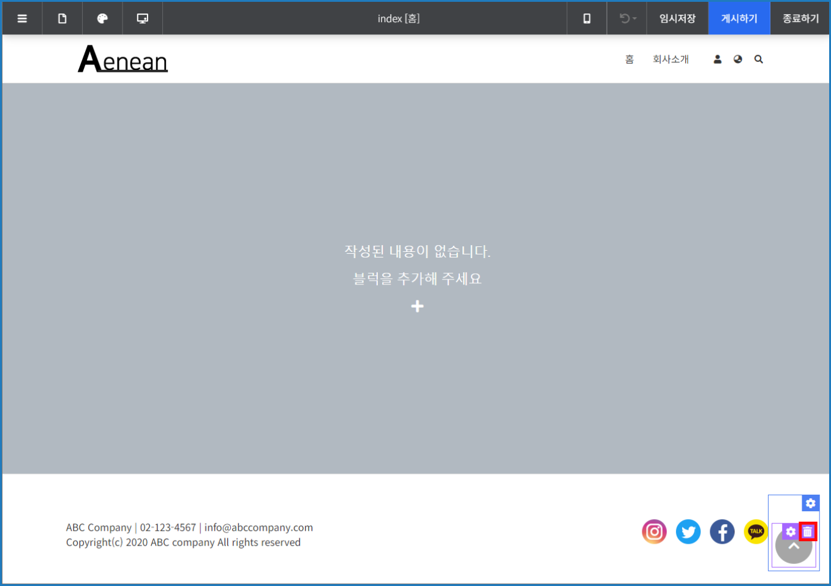
Task: Open the 회사소개 menu item
Action: click(x=671, y=59)
